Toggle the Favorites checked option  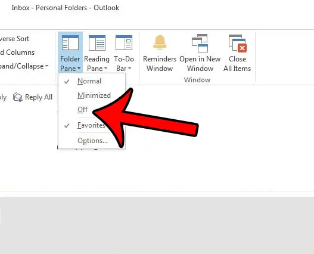pyautogui.click(x=92, y=125)
